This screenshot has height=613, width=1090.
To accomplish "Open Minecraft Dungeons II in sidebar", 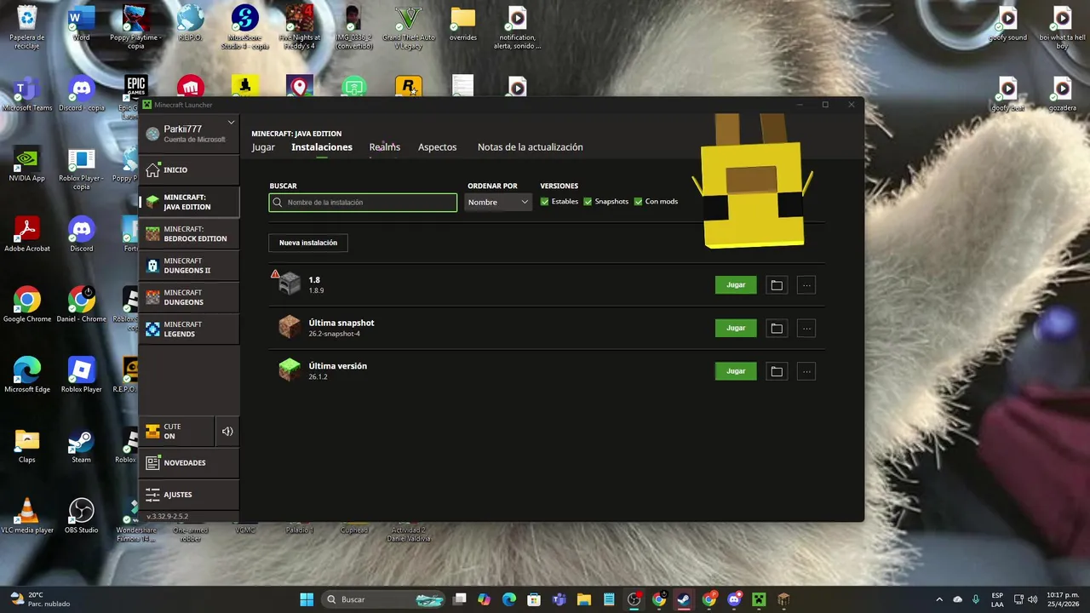I will [x=189, y=266].
